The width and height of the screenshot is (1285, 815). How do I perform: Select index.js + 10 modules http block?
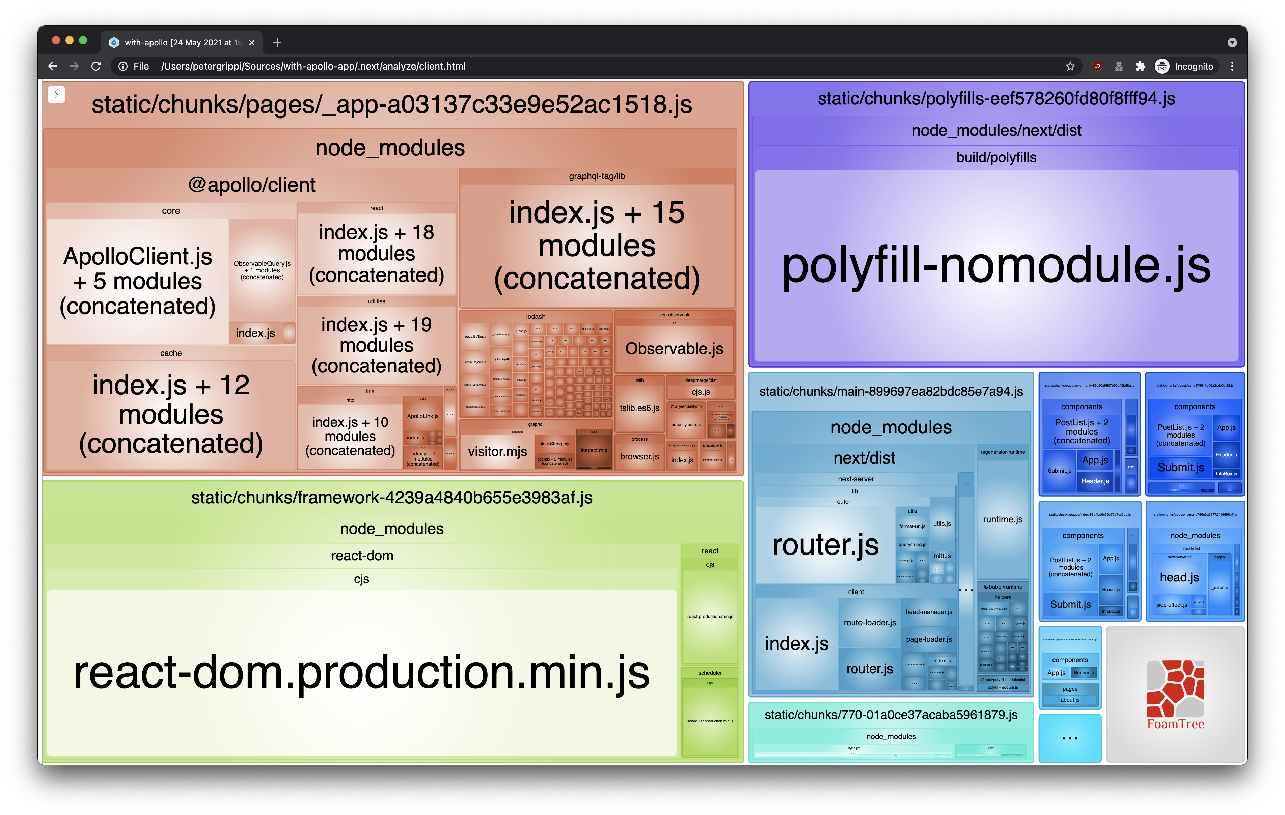click(x=350, y=436)
